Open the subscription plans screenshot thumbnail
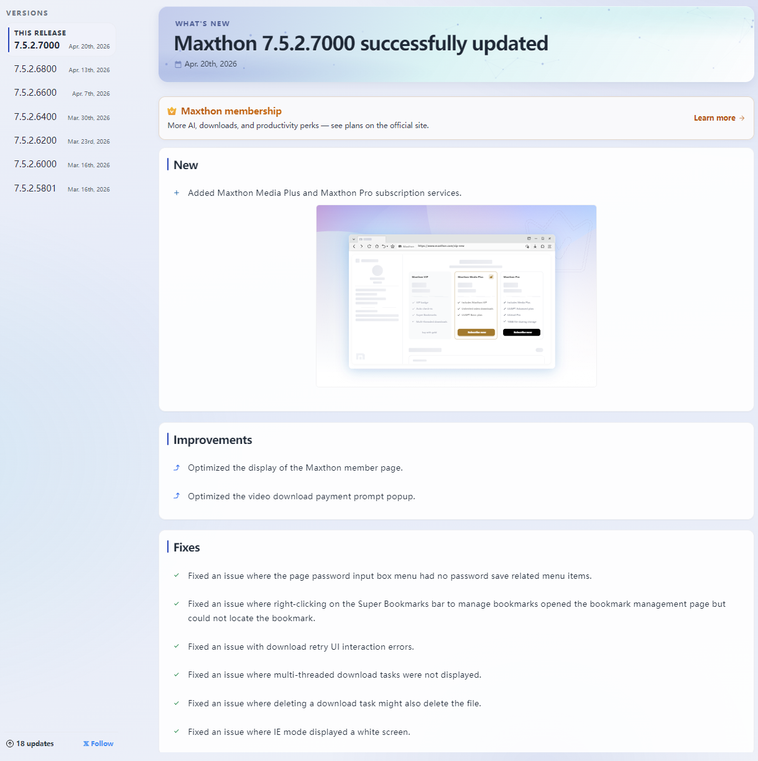 point(456,296)
